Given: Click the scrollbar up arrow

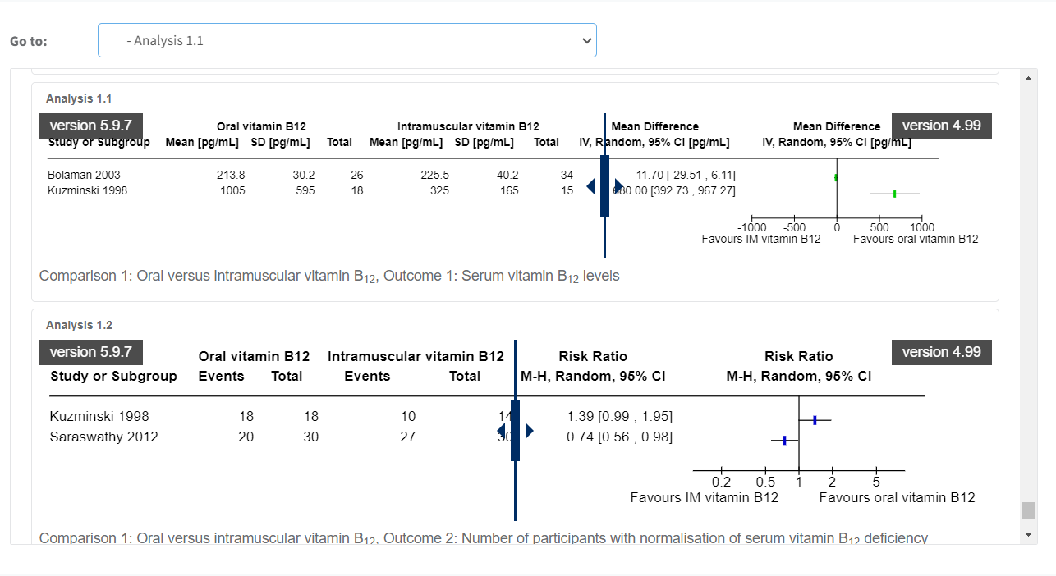Looking at the screenshot, I should click(x=1028, y=78).
